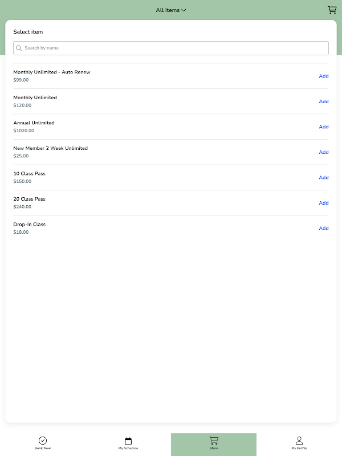Add New Member 2 Week Unlimited

click(x=324, y=152)
